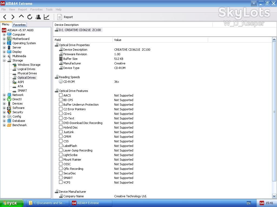Click the Report toolbar button label
This screenshot has height=207, width=277.
pos(68,17)
